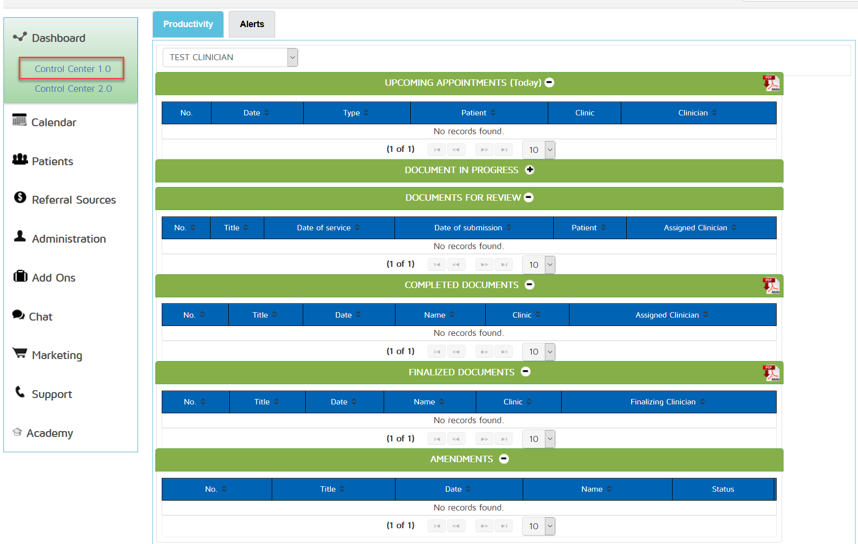858x544 pixels.
Task: Download Finalized Documents PDF report
Action: coord(771,372)
